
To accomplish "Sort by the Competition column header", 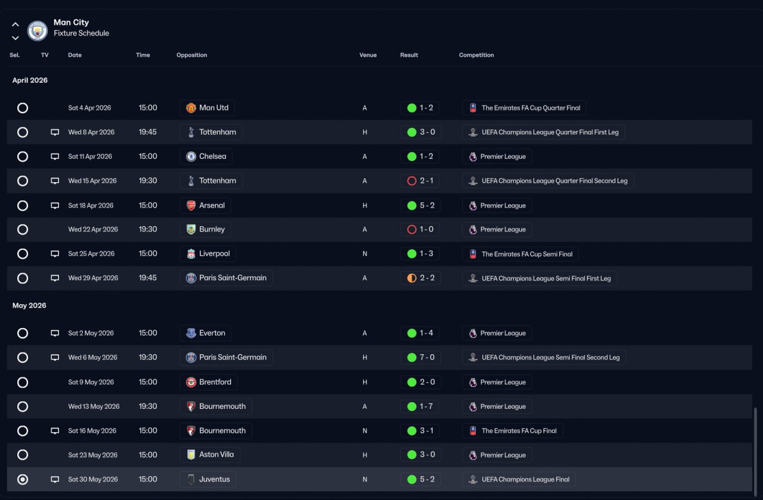I will [476, 55].
